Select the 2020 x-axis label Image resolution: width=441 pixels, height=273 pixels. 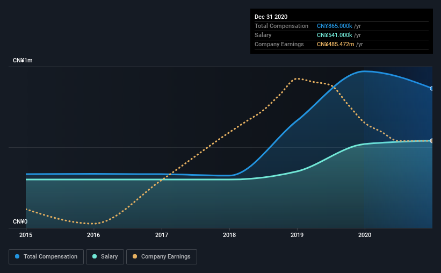click(365, 235)
